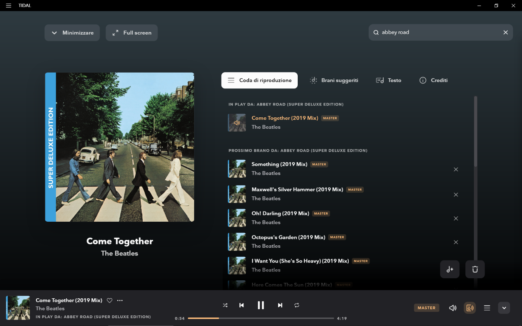
Task: Click The Beatles under queue's Come Together
Action: 266,127
